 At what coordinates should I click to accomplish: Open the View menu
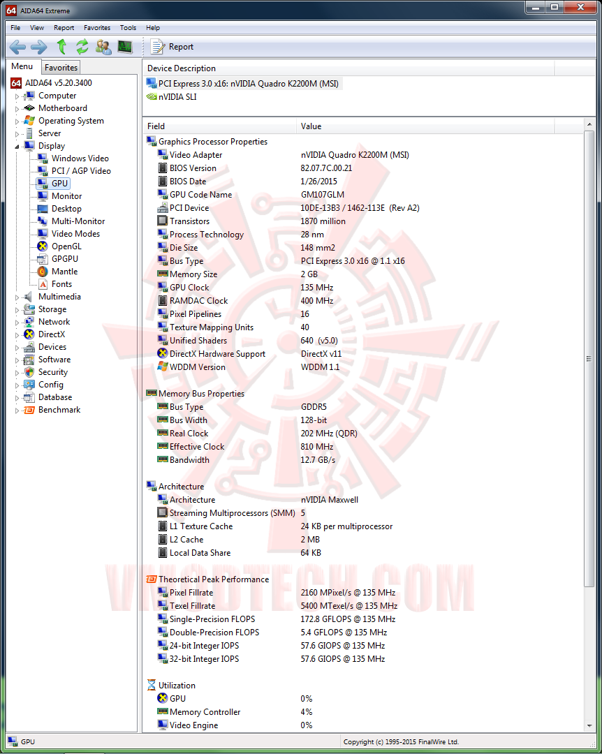click(x=36, y=27)
